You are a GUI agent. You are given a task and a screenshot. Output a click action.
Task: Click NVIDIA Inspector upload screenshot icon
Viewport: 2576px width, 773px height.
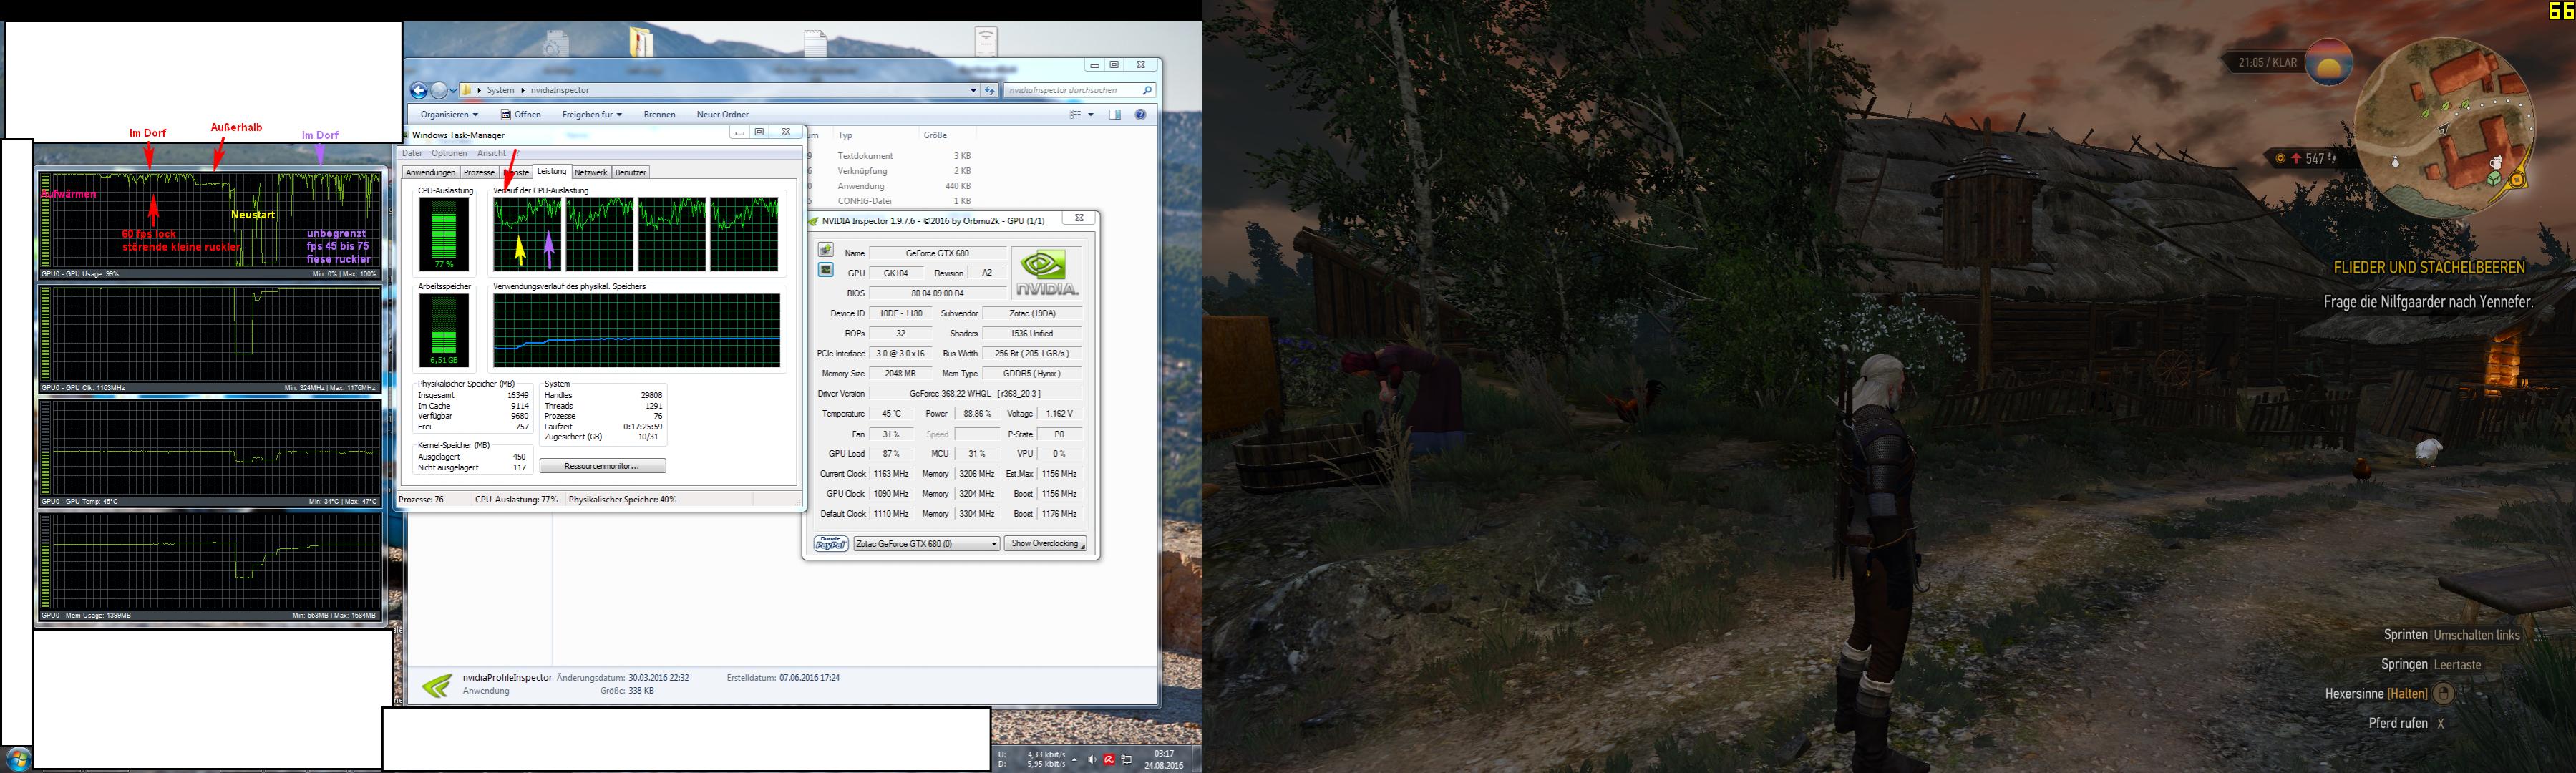[825, 250]
